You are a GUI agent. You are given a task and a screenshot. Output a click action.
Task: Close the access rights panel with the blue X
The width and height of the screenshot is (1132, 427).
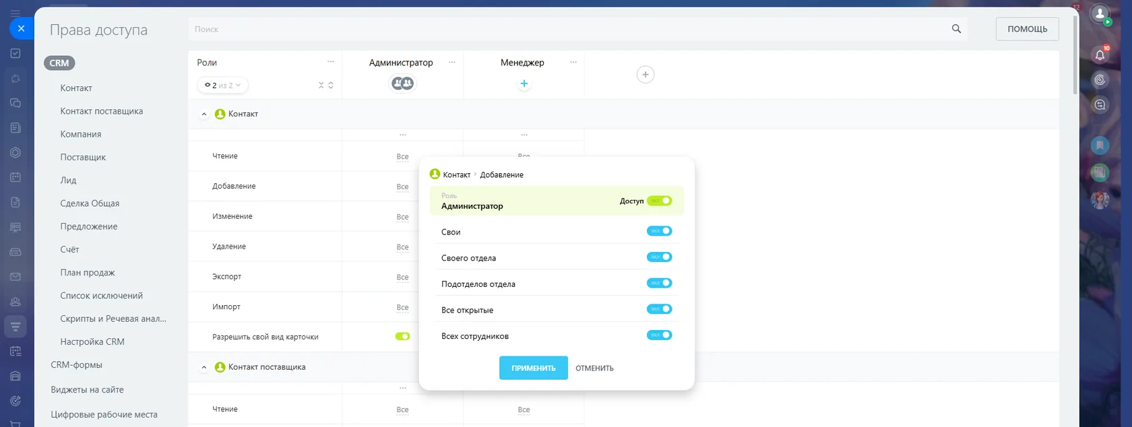point(21,28)
